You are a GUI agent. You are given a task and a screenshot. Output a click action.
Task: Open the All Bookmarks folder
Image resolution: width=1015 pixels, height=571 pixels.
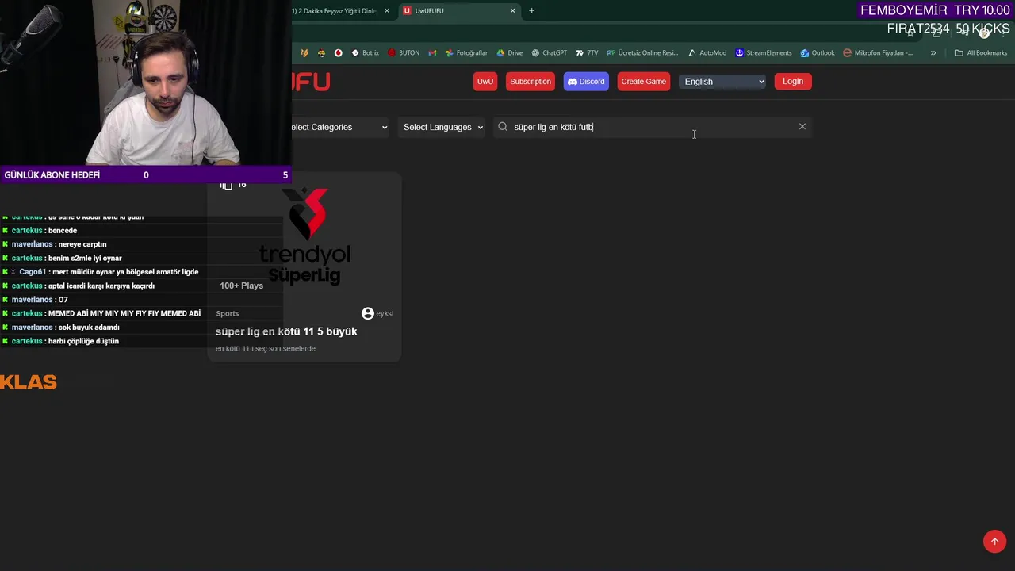tap(981, 53)
